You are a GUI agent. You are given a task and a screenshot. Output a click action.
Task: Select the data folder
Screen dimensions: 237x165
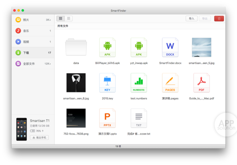(76, 48)
